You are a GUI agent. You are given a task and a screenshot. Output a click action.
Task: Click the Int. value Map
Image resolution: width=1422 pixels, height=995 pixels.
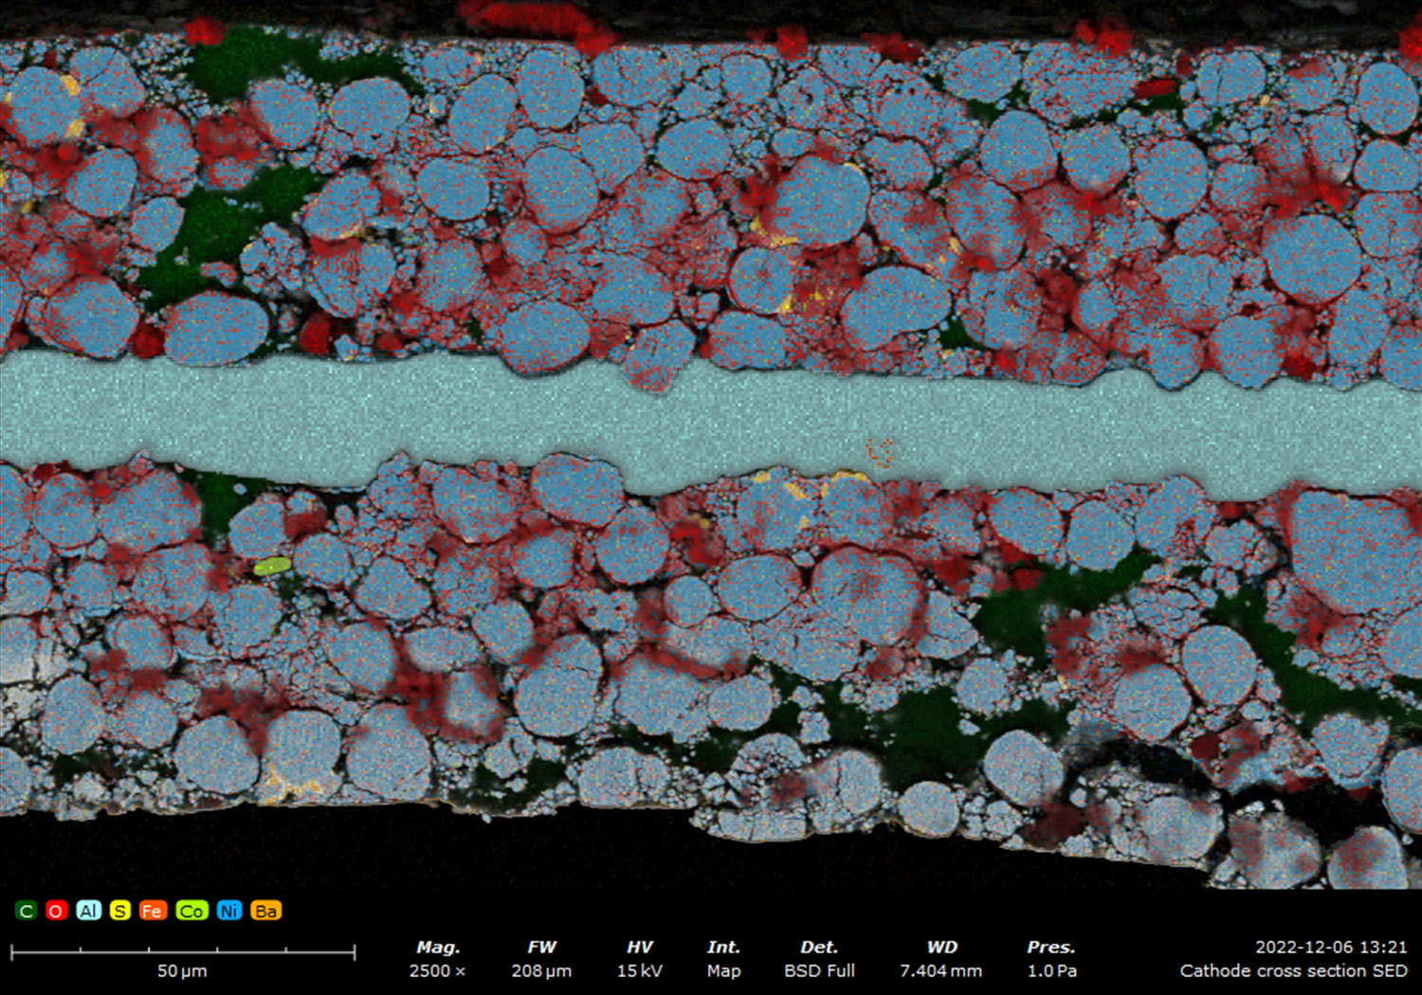click(723, 971)
